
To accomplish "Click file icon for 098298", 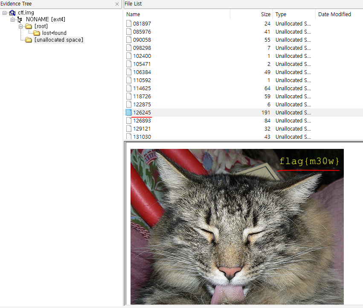I will [x=129, y=48].
